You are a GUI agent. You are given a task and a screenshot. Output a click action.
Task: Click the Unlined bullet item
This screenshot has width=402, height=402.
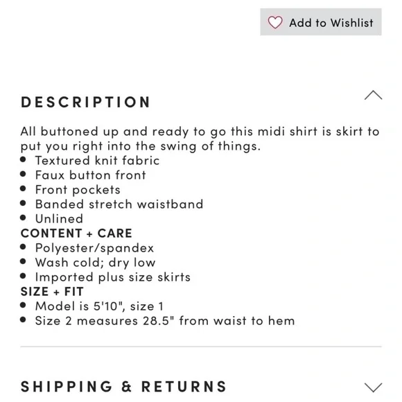point(59,219)
